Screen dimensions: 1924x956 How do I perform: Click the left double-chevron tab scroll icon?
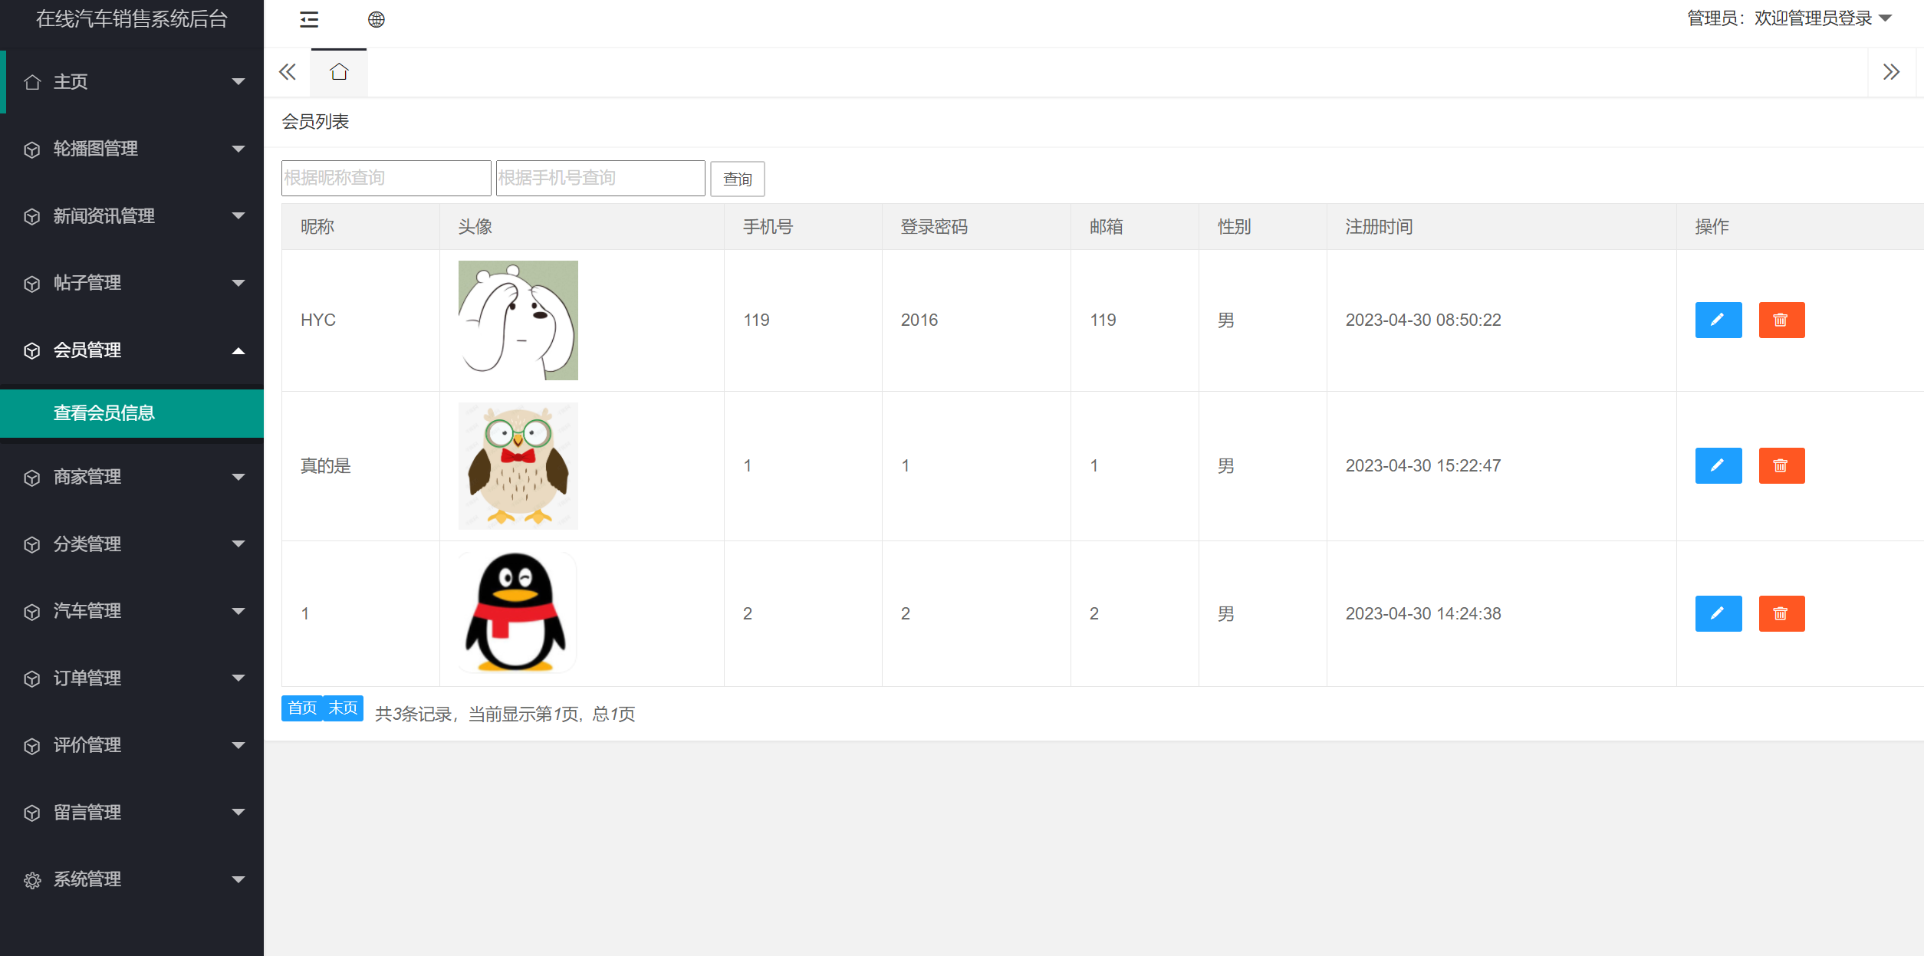click(x=287, y=72)
